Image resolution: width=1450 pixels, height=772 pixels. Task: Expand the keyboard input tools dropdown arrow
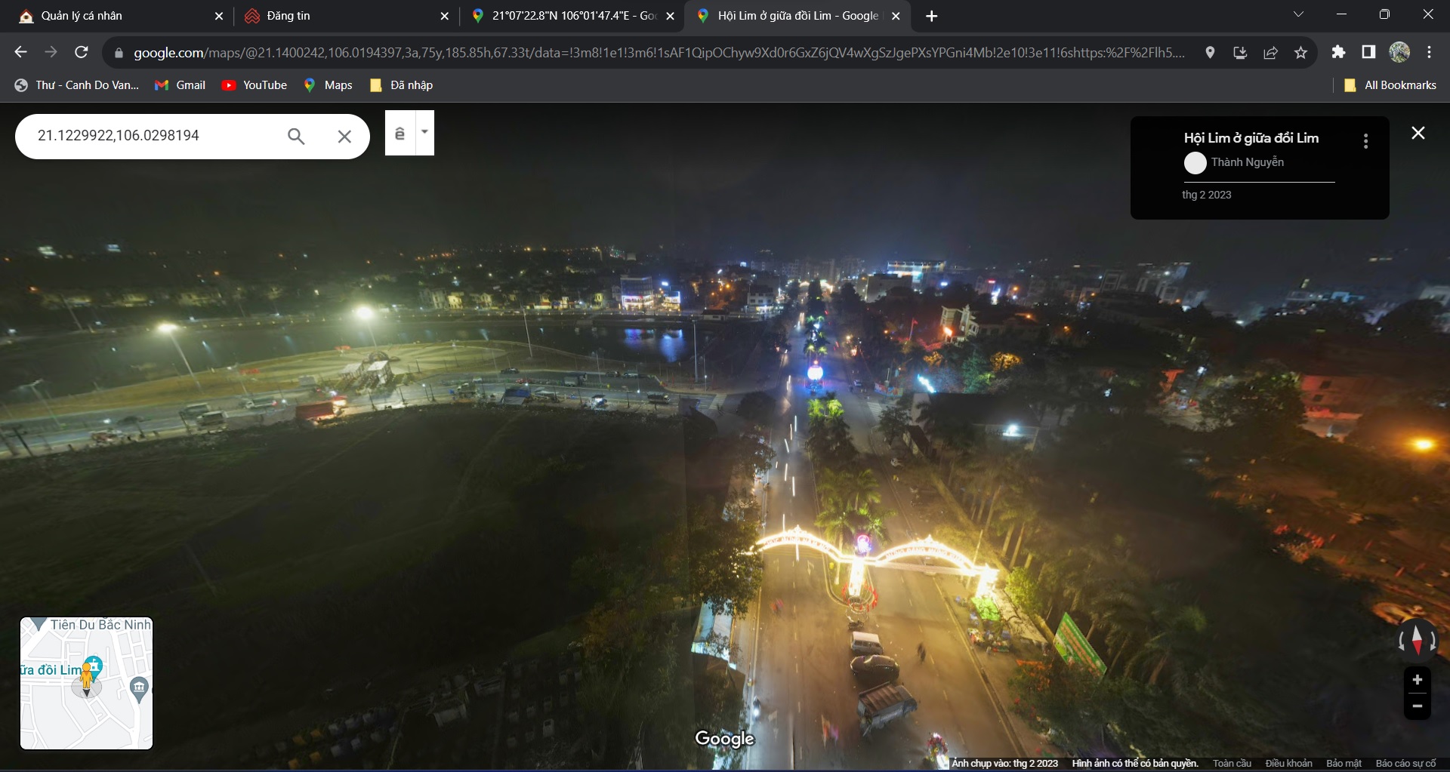(x=425, y=132)
